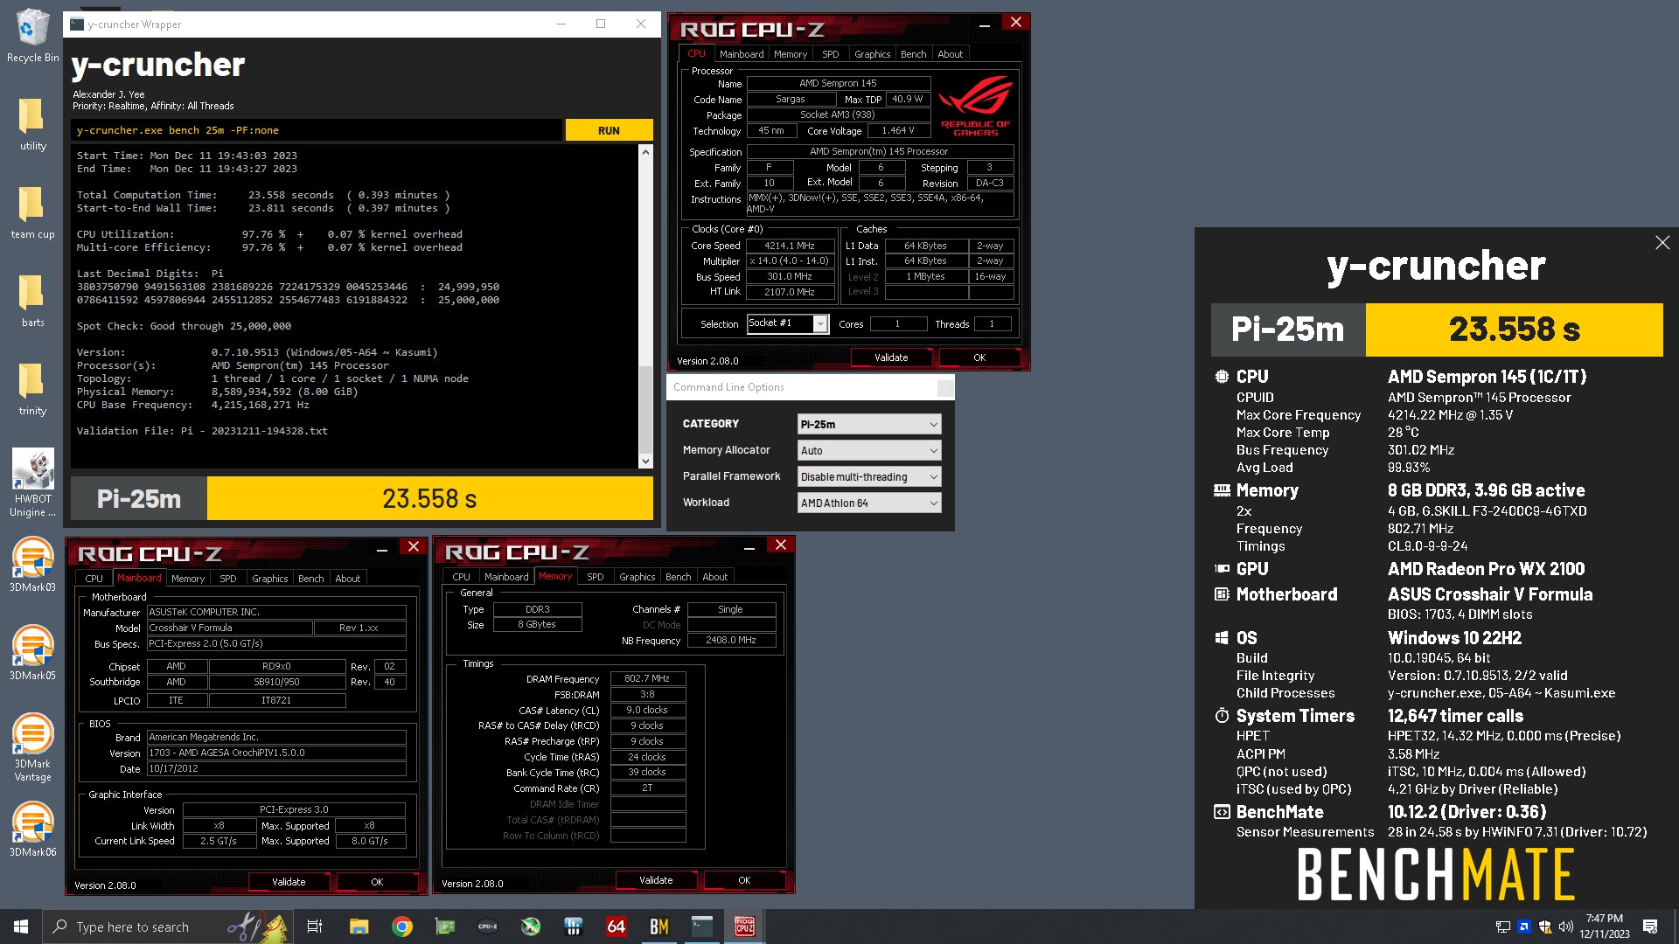Click the Windows Start button
Viewport: 1679px width, 944px height.
[x=21, y=927]
